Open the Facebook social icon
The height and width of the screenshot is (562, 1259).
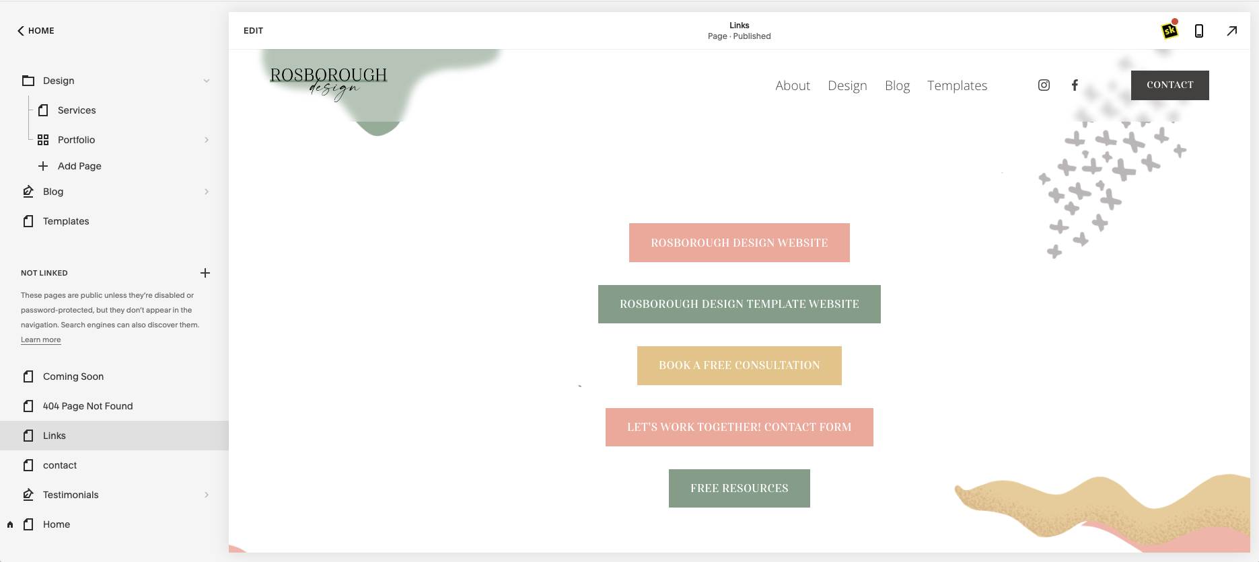click(1075, 85)
